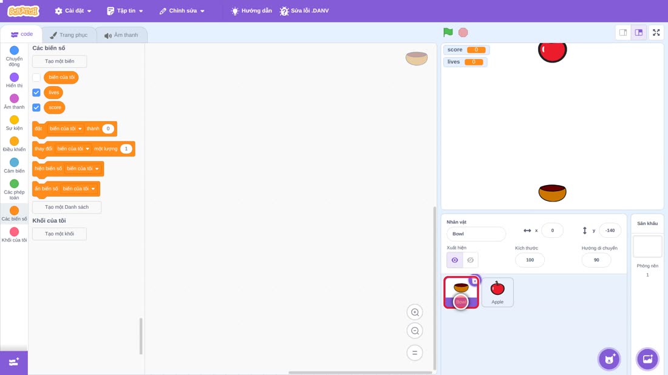Click the add extension icon

14,362
